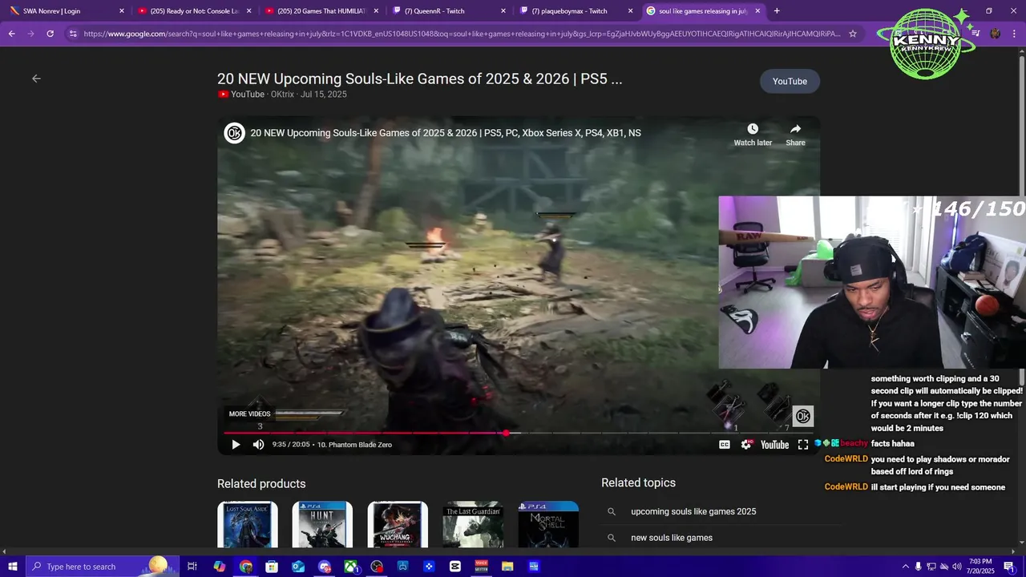The image size is (1026, 577).
Task: Share the video using the Share arrow
Action: 795,134
